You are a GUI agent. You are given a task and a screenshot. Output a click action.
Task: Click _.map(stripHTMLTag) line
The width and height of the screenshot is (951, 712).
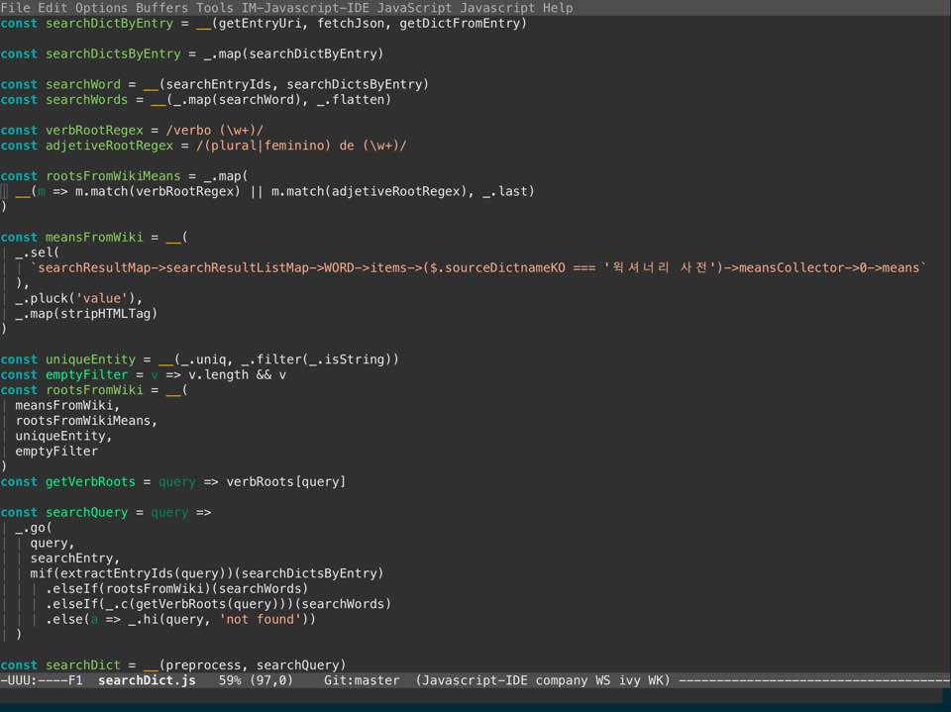[x=86, y=314]
